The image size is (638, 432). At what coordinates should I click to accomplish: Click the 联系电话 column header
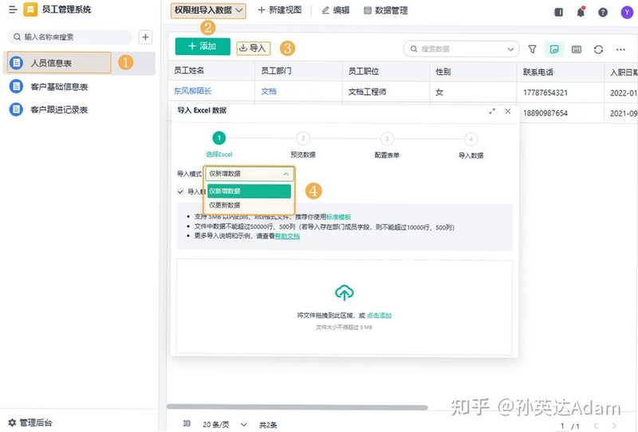pos(561,72)
